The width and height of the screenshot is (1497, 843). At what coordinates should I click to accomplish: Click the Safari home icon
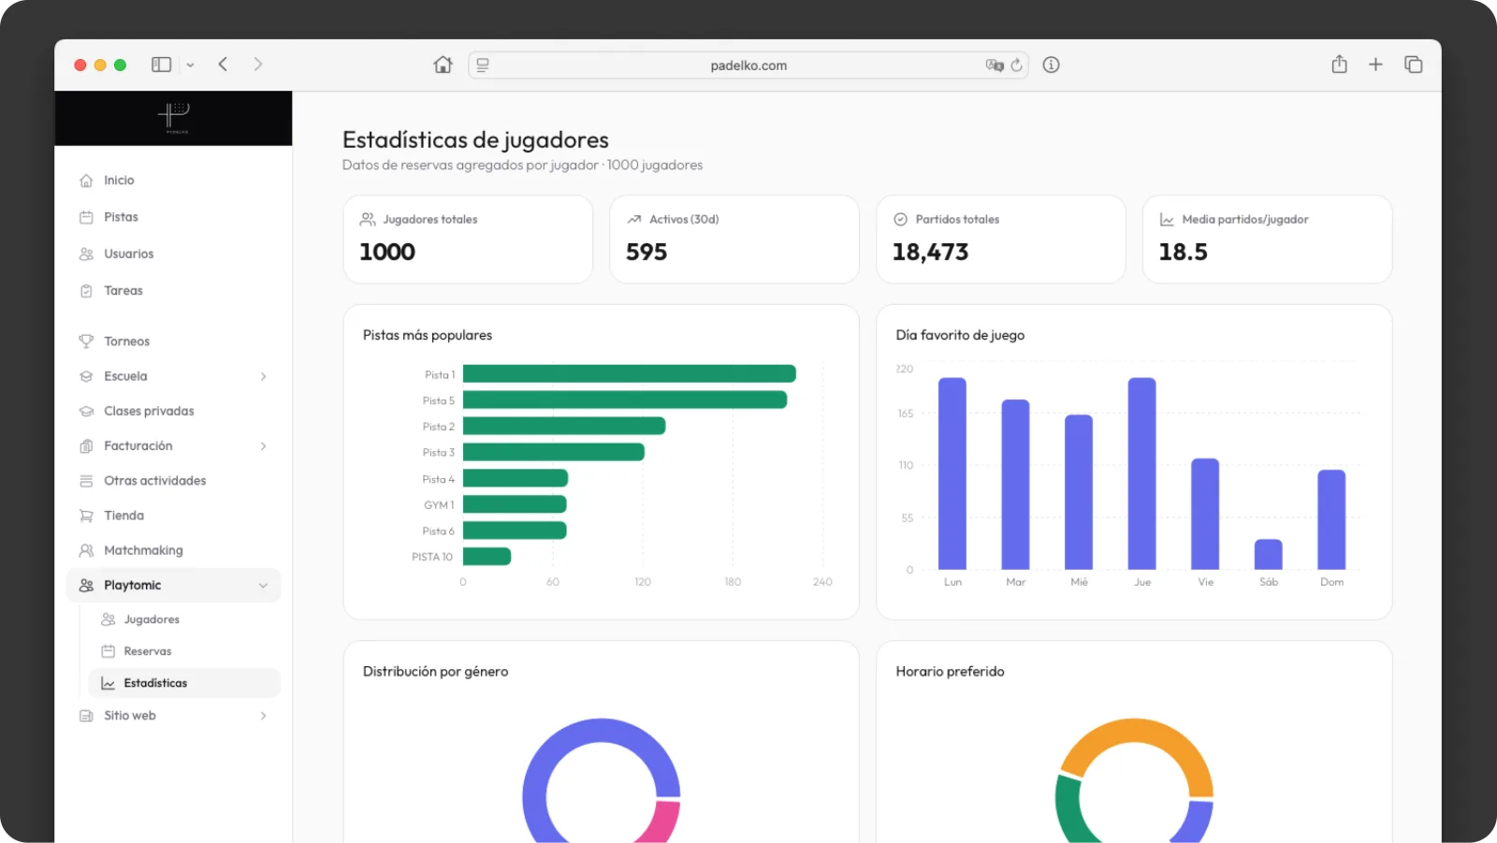(443, 65)
